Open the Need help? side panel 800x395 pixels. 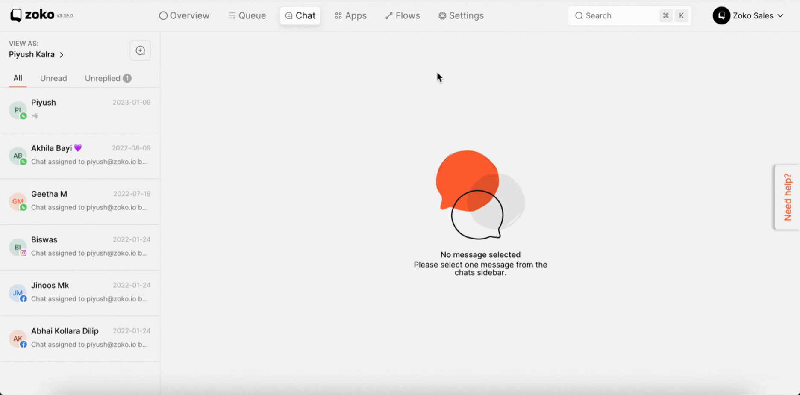787,197
